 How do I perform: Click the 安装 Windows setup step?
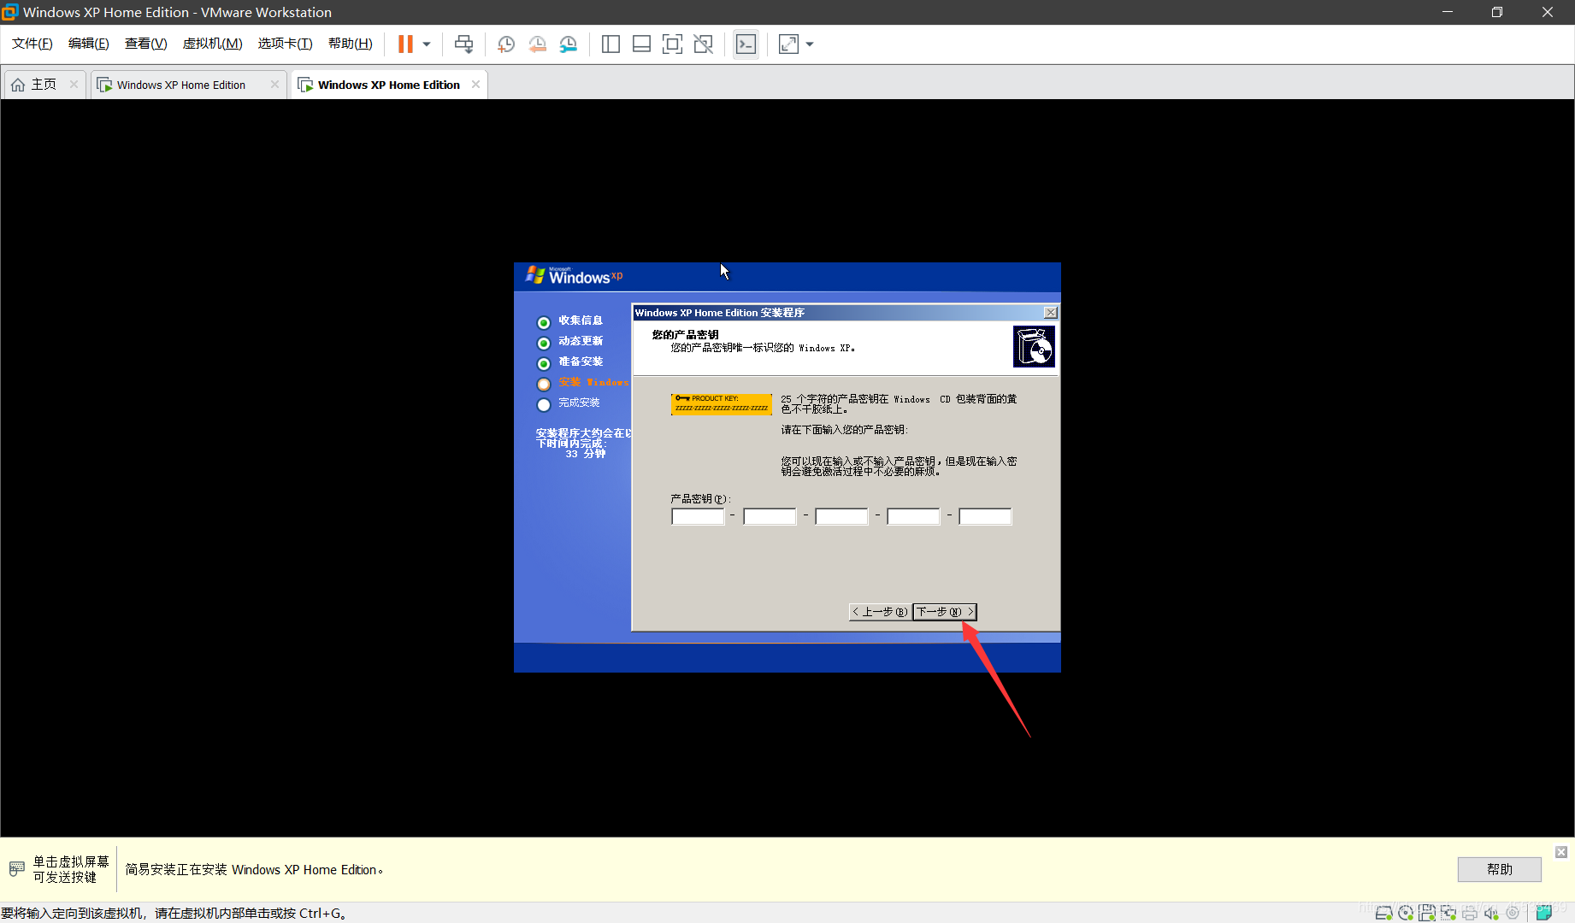(593, 382)
